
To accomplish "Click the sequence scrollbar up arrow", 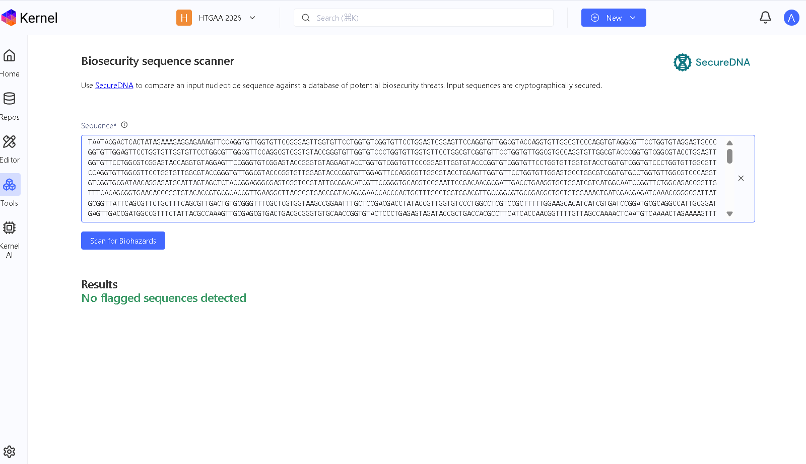I will [729, 143].
